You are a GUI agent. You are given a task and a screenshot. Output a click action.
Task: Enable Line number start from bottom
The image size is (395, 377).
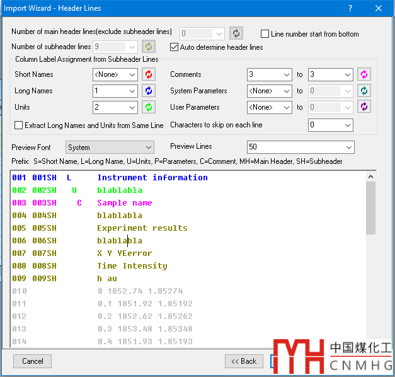pyautogui.click(x=265, y=34)
